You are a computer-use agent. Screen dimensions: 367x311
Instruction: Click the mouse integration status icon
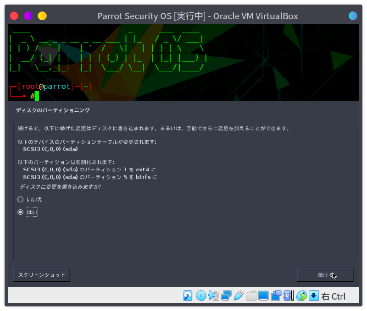[301, 295]
